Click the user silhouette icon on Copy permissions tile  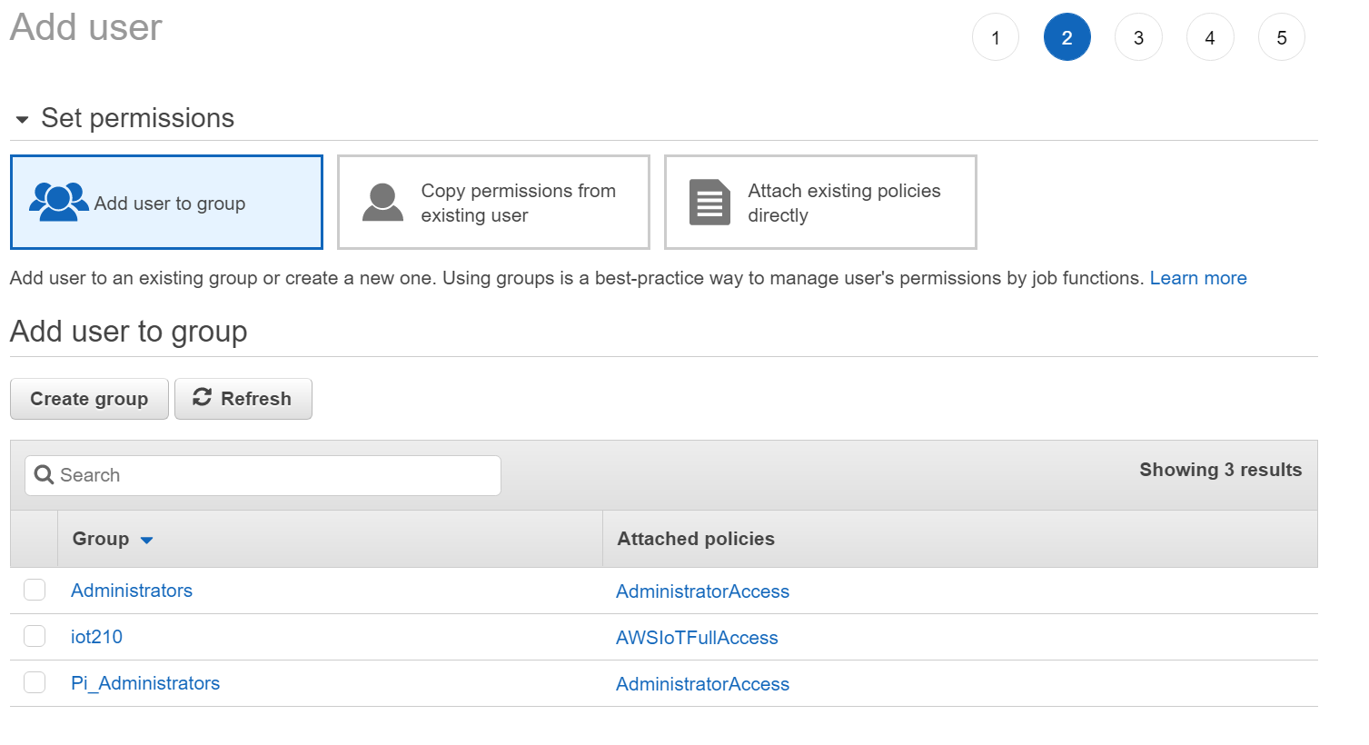382,202
